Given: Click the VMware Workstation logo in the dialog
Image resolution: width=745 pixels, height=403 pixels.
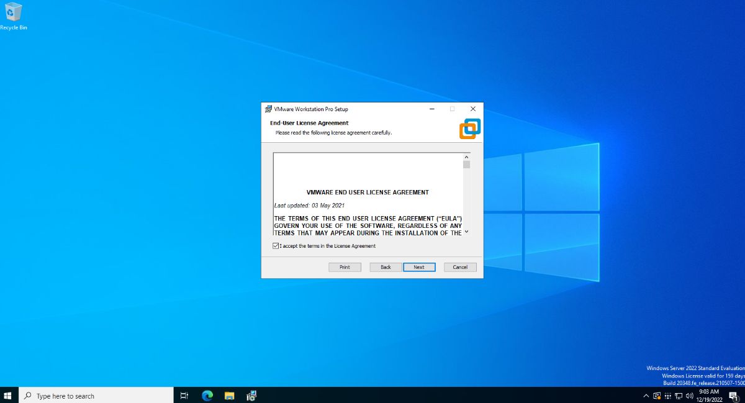Looking at the screenshot, I should (x=469, y=128).
